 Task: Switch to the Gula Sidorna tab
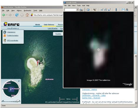[x=49, y=25]
